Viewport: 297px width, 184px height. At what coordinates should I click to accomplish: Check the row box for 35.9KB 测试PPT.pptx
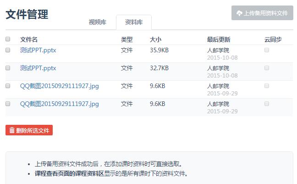point(8,50)
